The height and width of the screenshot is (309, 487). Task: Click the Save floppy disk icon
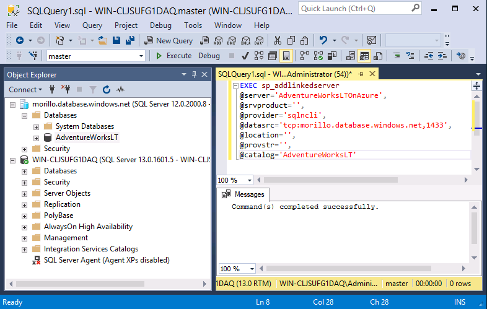[116, 40]
